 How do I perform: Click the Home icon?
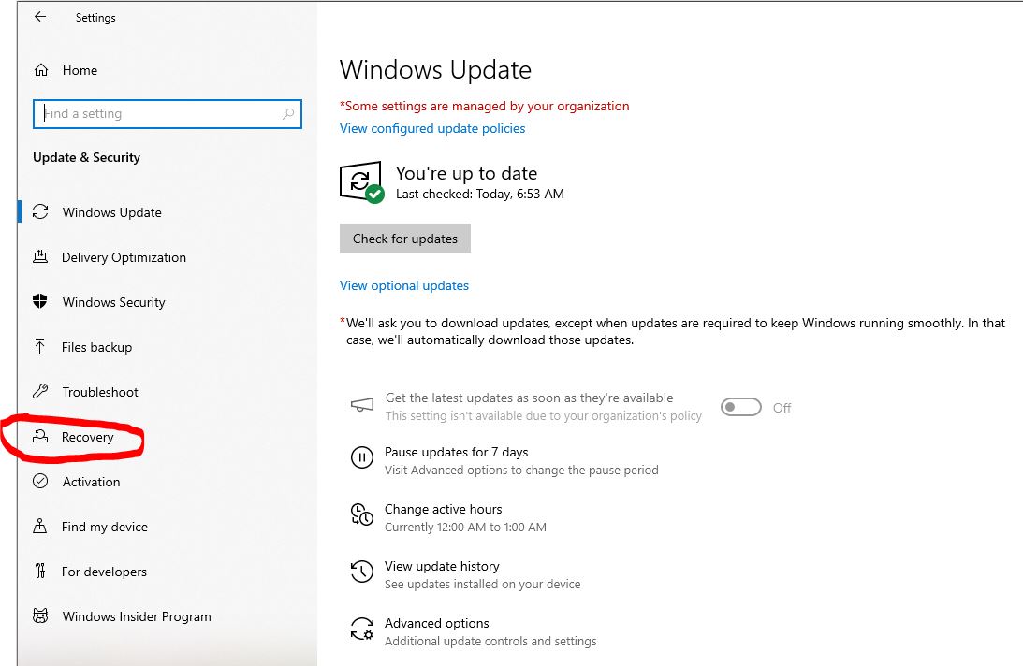pos(39,70)
